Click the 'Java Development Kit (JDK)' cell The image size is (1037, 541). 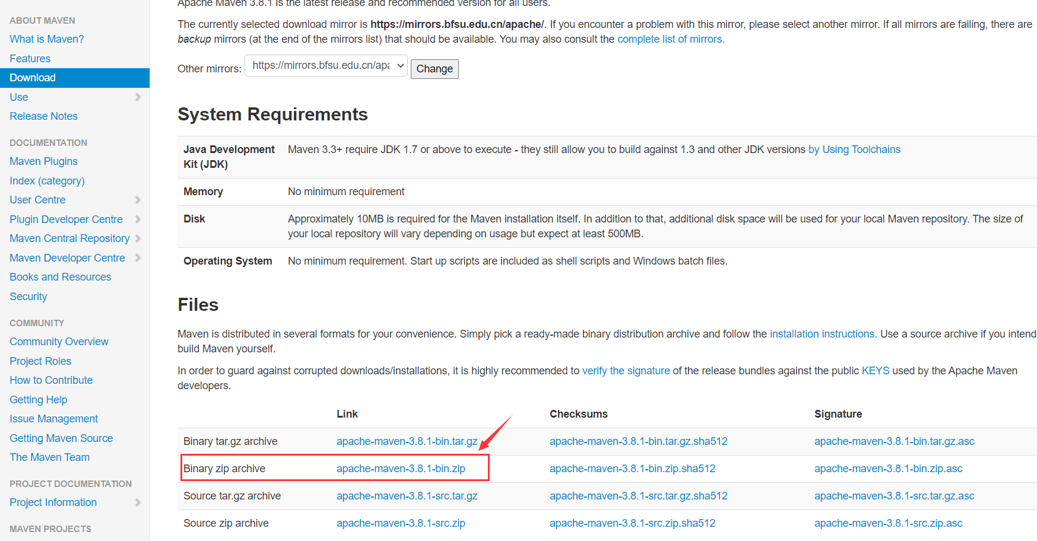(x=229, y=157)
